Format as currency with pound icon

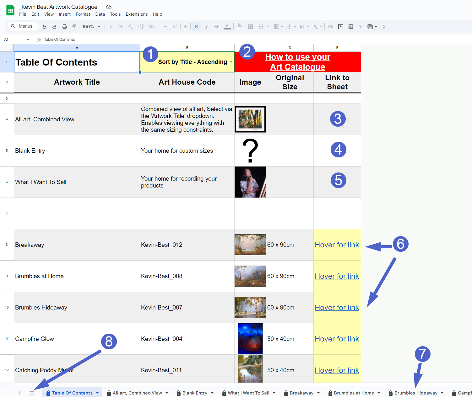pos(111,27)
